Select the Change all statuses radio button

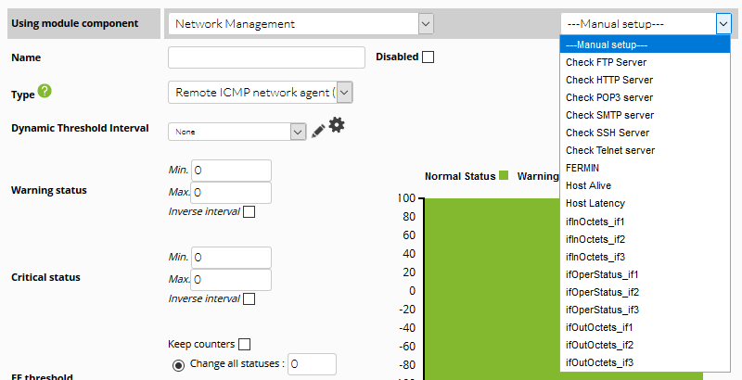click(178, 365)
